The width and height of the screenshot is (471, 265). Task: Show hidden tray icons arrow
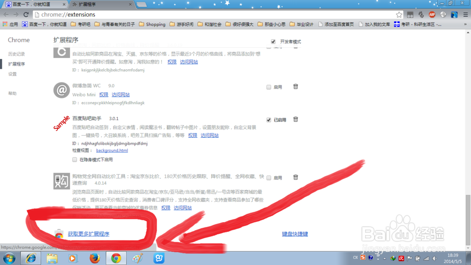point(384,258)
